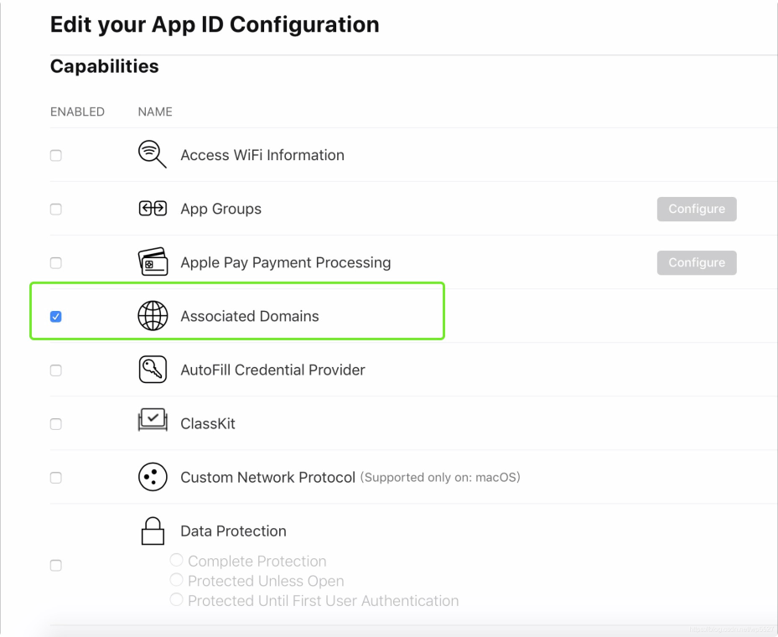Click the ClassKit capability name
The width and height of the screenshot is (778, 637).
(x=208, y=423)
